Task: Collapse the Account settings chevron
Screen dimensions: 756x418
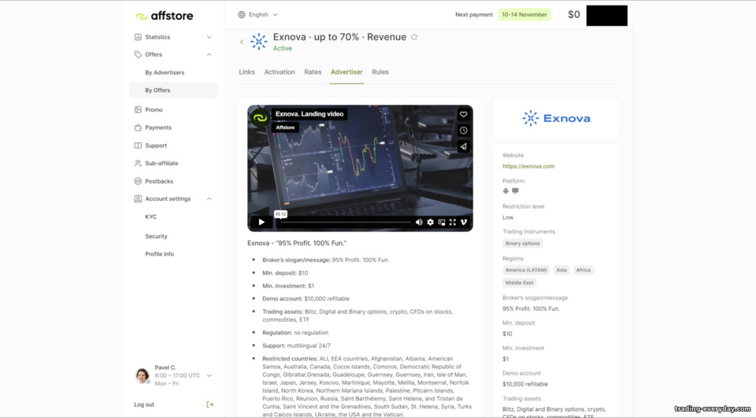Action: coord(209,198)
